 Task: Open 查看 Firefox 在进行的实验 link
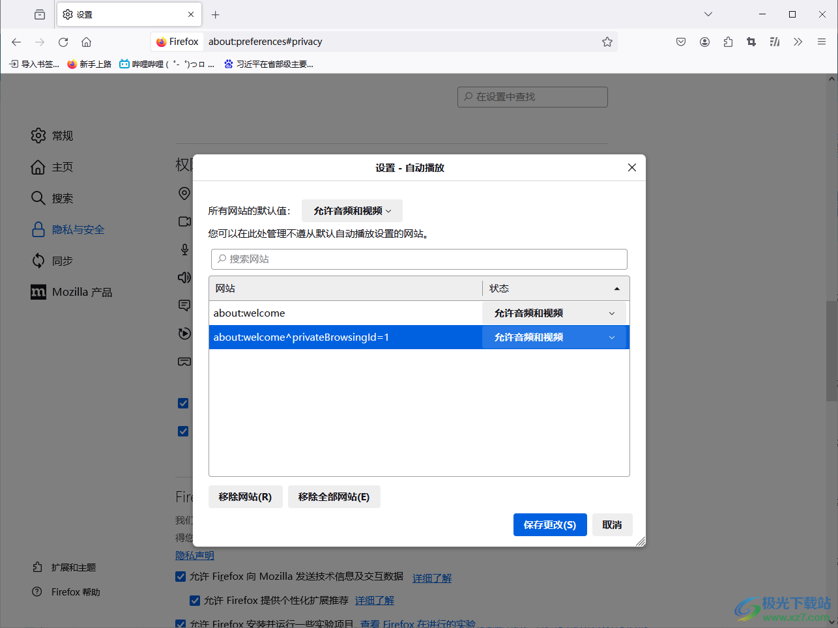tap(418, 623)
